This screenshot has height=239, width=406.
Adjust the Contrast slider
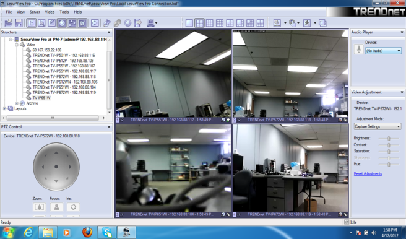tap(389, 145)
